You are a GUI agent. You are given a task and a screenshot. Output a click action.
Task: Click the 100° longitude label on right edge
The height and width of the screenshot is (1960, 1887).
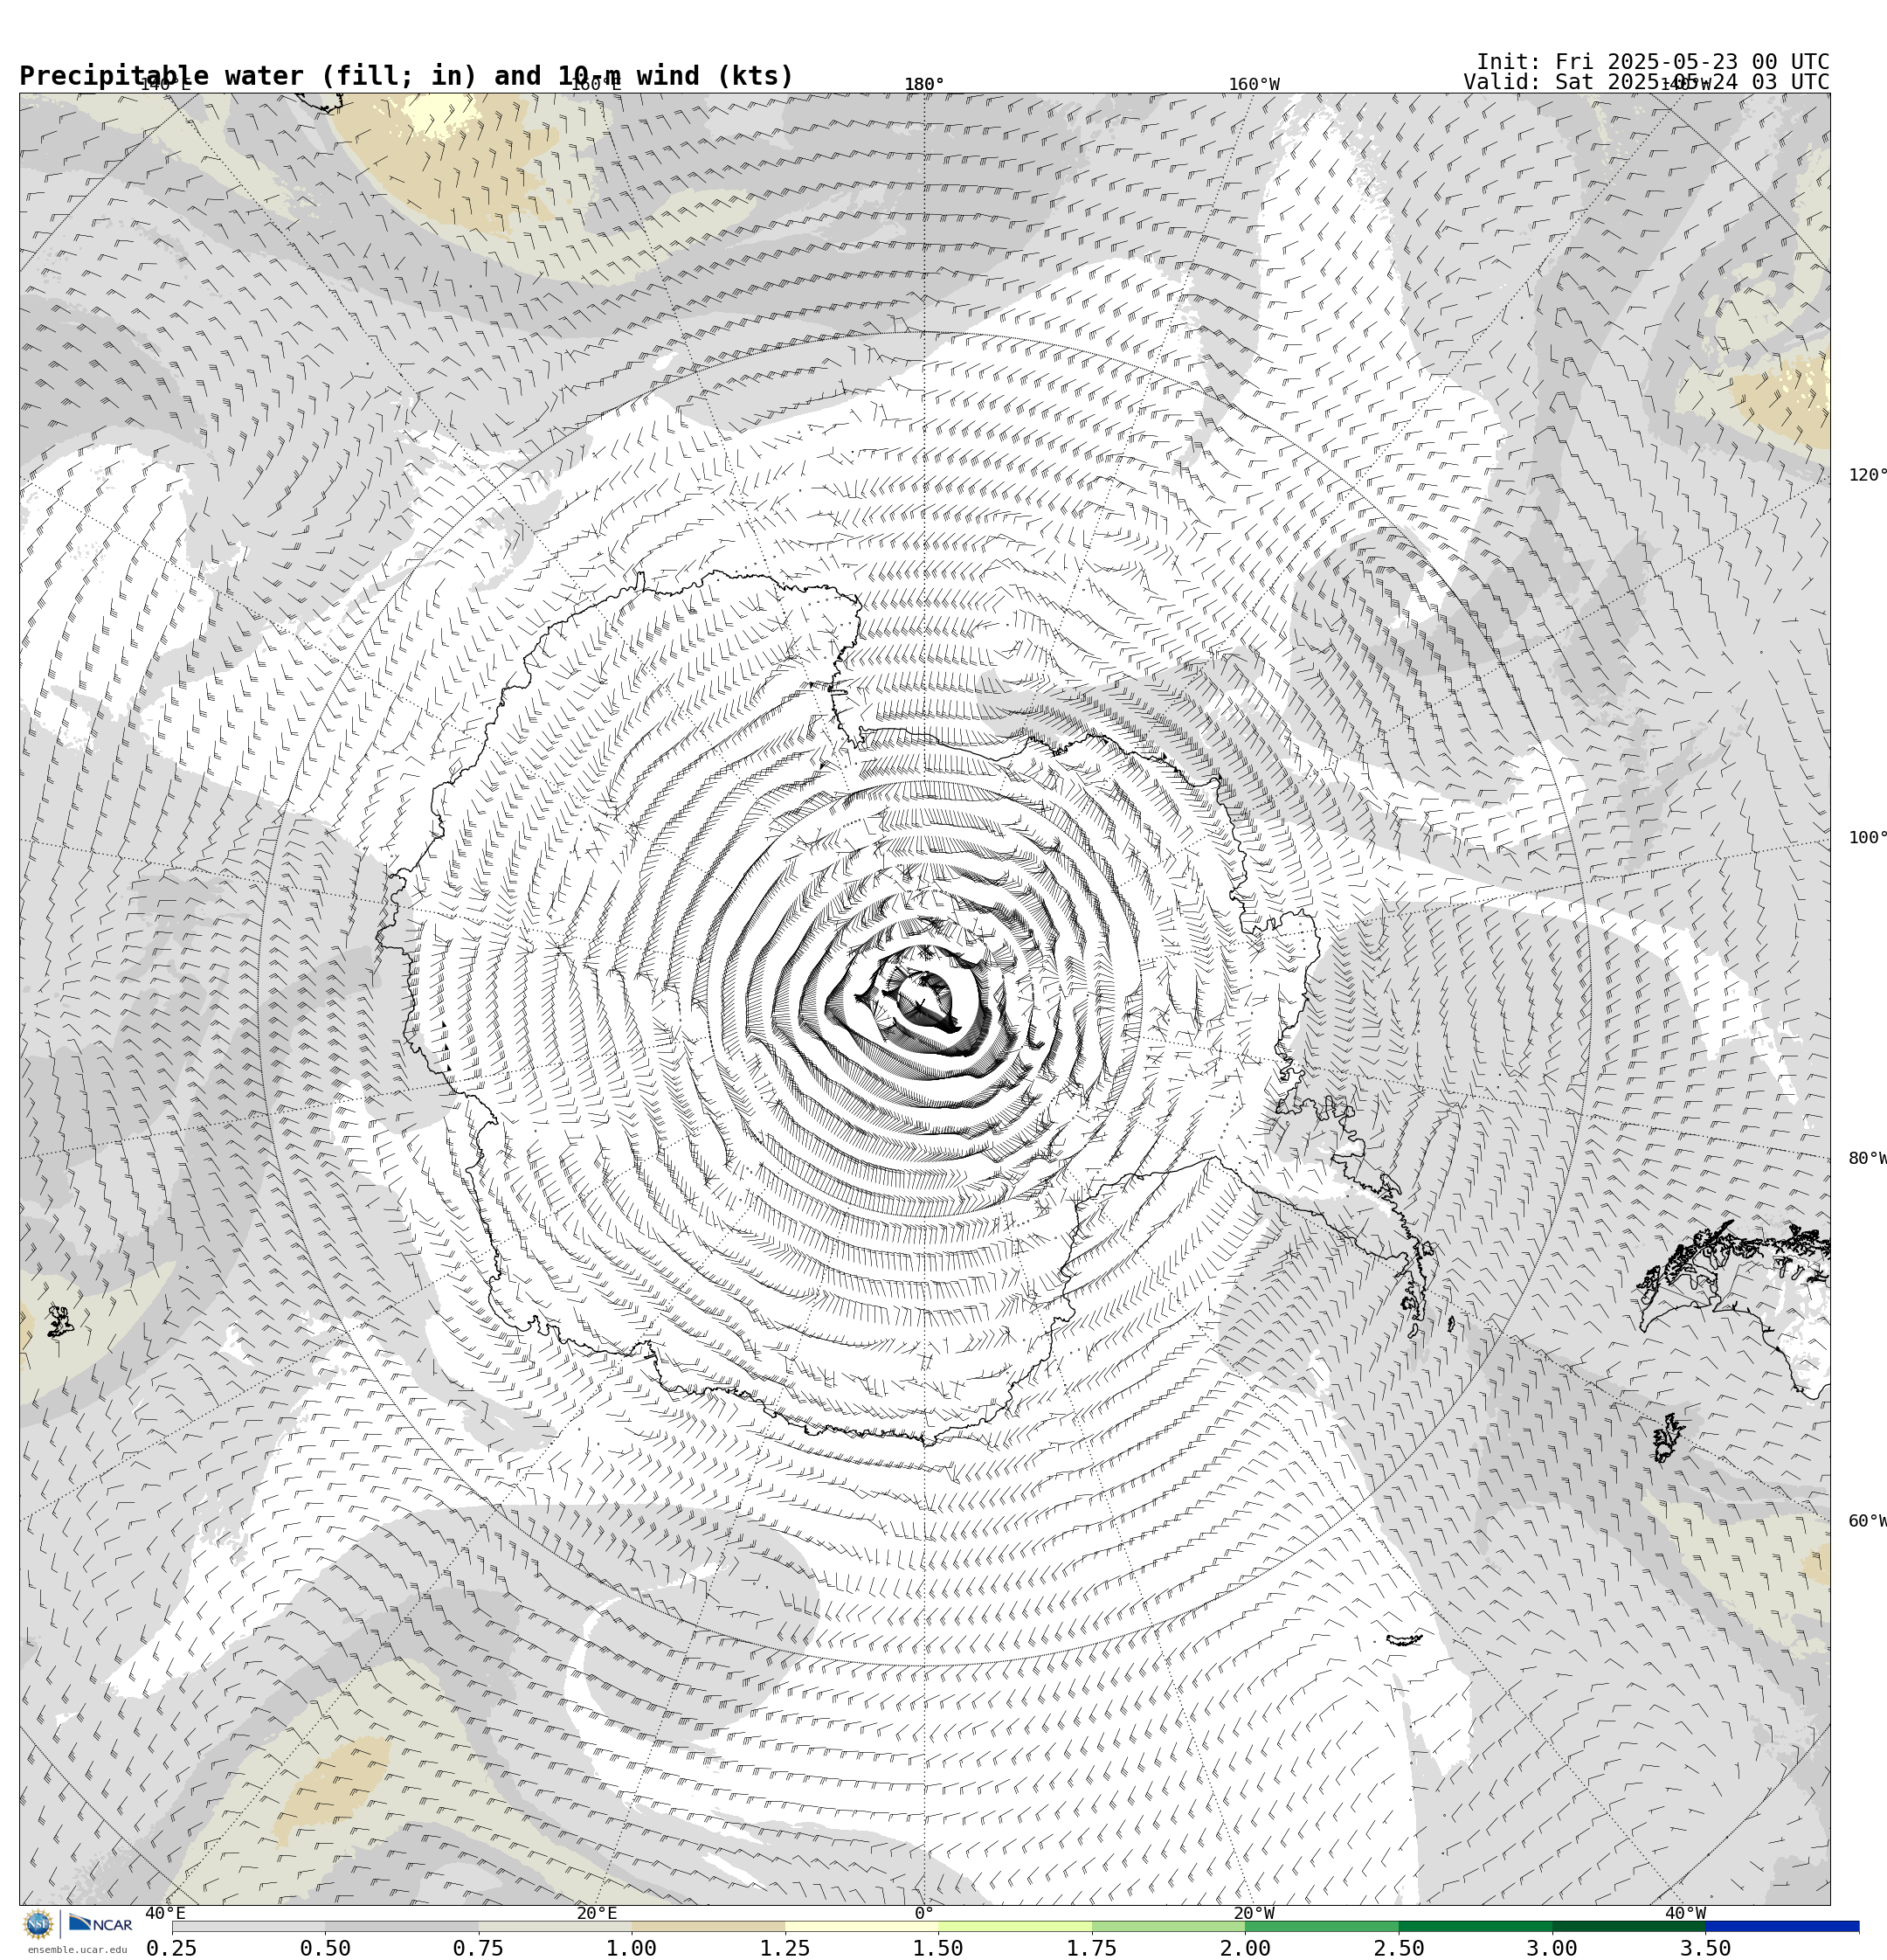tap(1867, 838)
